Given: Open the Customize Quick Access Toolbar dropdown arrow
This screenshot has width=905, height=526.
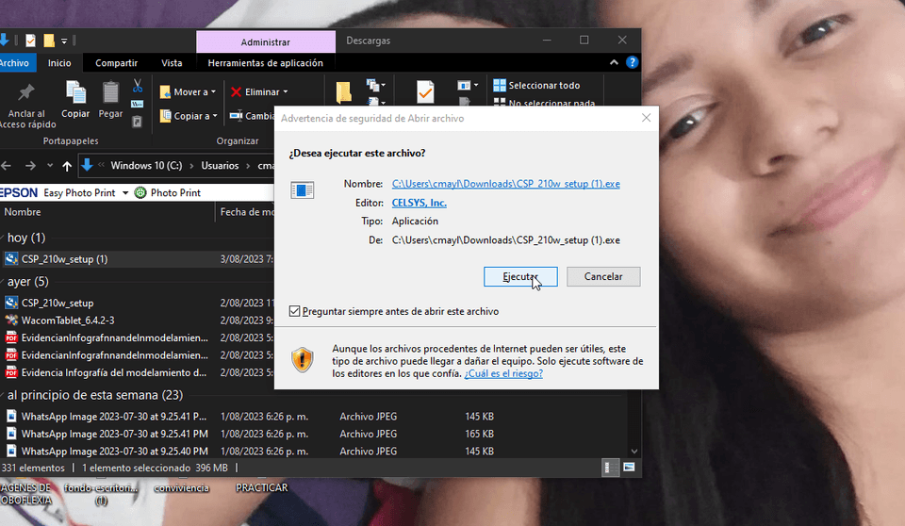Looking at the screenshot, I should (64, 41).
